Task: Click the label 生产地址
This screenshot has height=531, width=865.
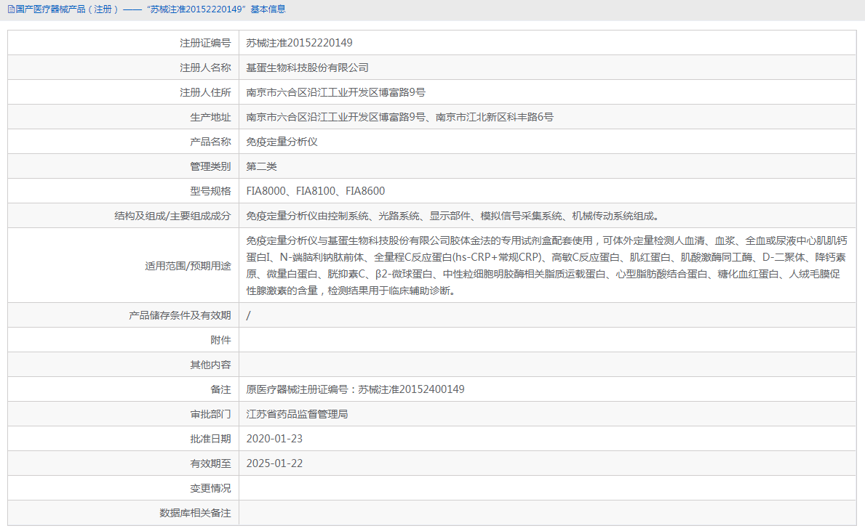Action: point(210,118)
